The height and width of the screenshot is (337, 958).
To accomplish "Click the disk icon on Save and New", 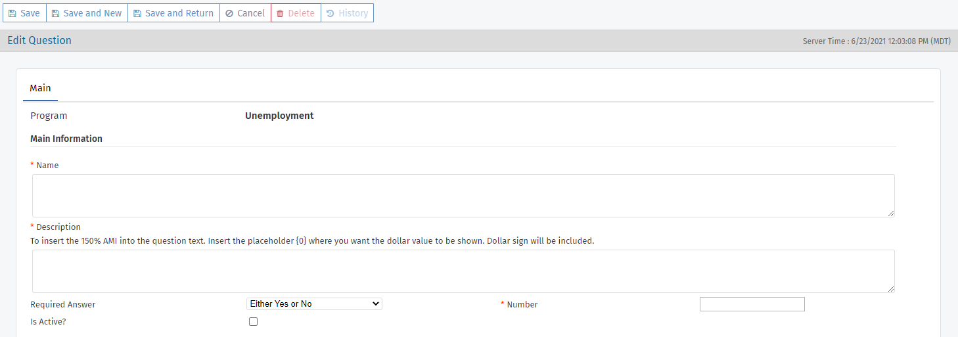I will tap(56, 13).
